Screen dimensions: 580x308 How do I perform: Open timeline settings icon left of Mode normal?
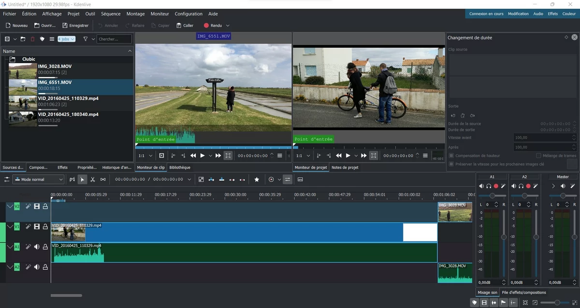click(x=7, y=180)
